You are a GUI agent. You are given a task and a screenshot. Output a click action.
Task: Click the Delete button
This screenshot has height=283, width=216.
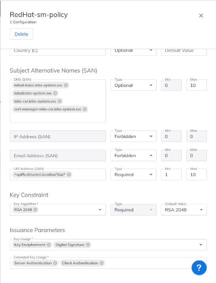coord(21,34)
